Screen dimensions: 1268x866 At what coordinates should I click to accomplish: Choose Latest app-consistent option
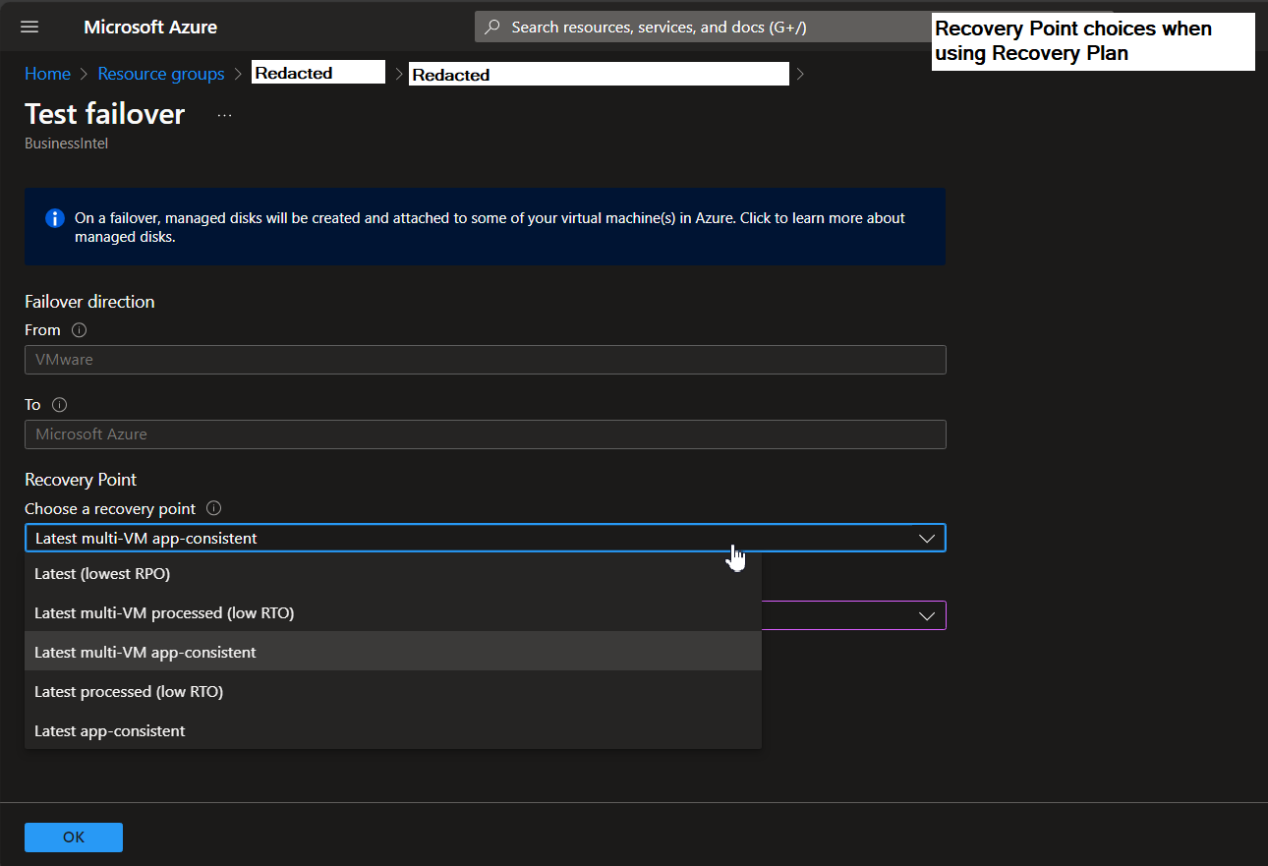393,730
